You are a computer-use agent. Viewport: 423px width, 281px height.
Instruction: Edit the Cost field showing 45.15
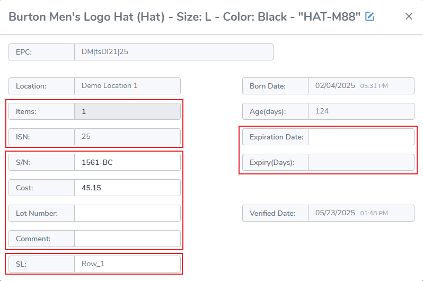[127, 188]
